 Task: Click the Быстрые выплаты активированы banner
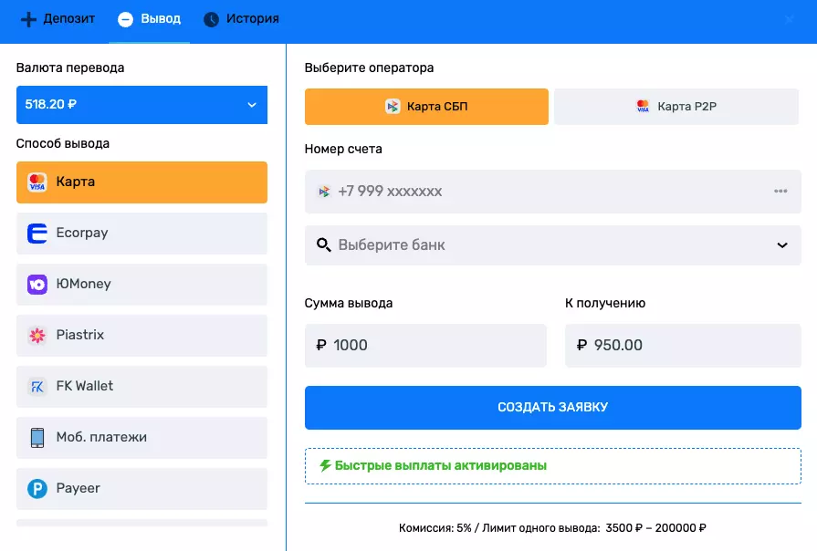tap(552, 465)
